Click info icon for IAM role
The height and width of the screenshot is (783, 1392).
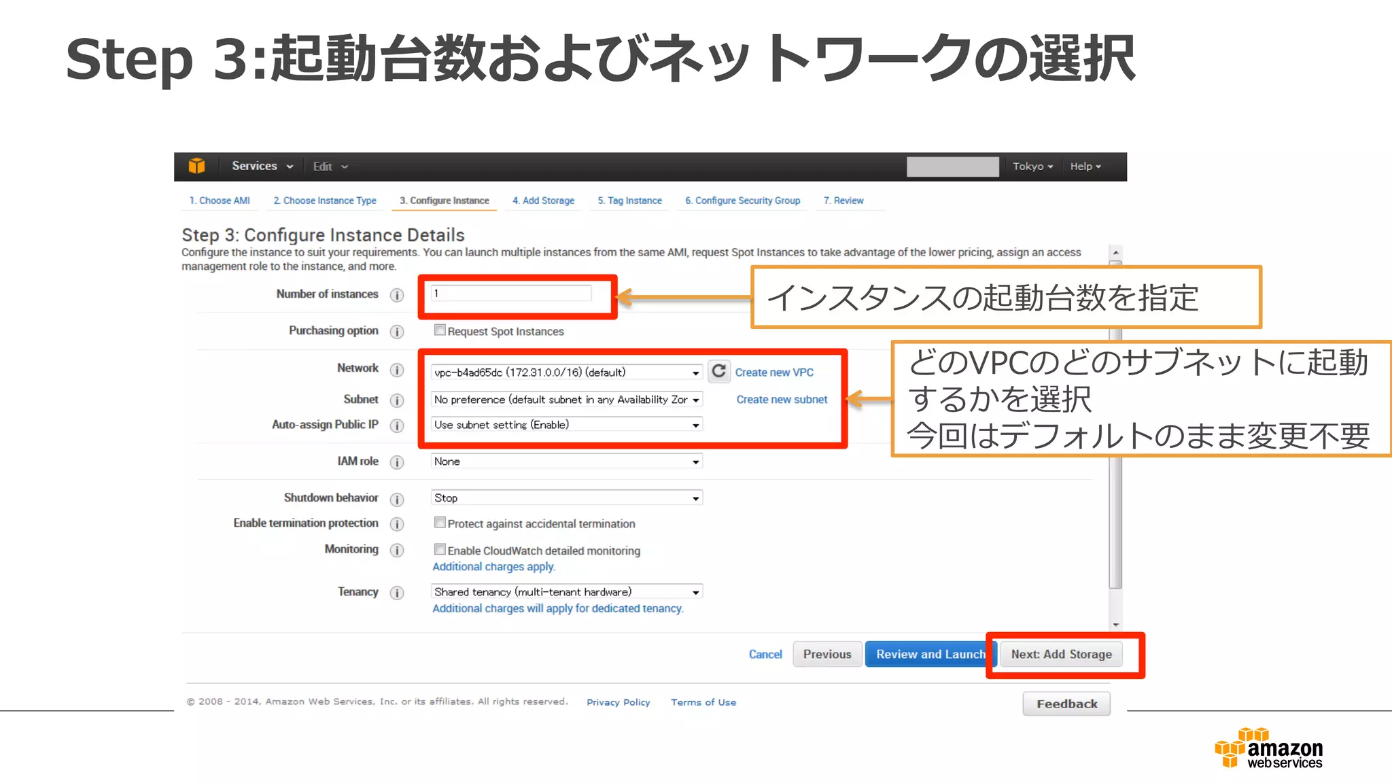click(397, 462)
